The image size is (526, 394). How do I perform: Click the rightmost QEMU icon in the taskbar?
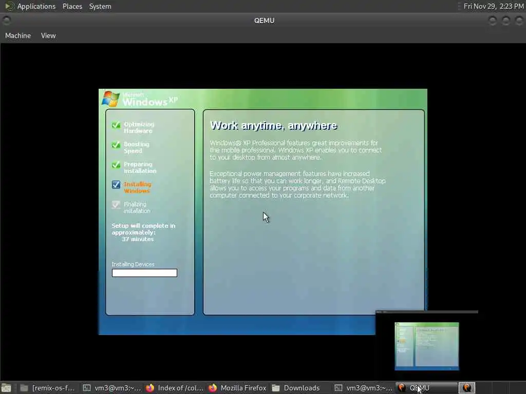467,388
